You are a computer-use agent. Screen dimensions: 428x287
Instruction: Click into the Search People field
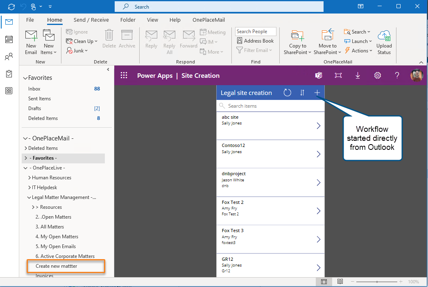pos(256,32)
